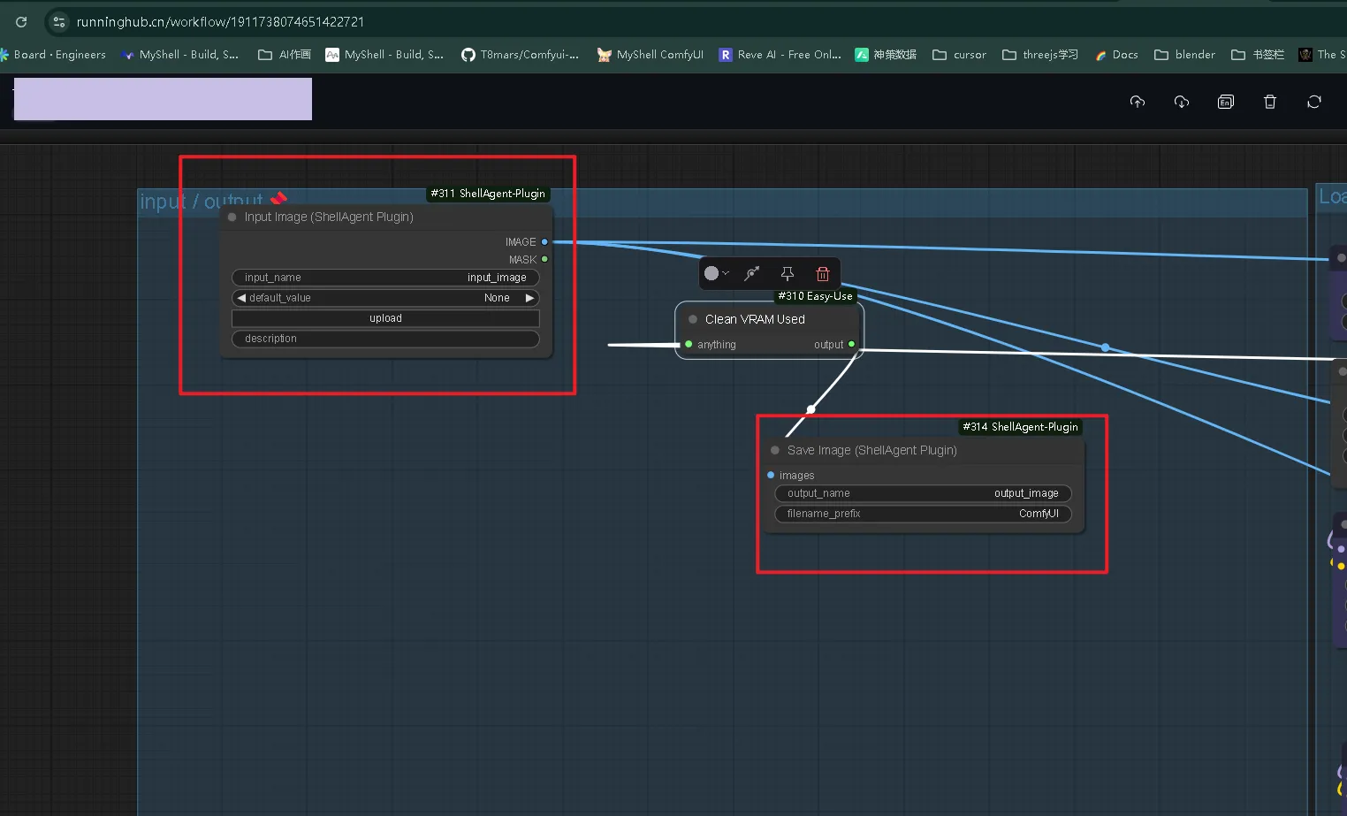The image size is (1347, 816).
Task: Click the 'images' input port on Save Image node
Action: (771, 475)
